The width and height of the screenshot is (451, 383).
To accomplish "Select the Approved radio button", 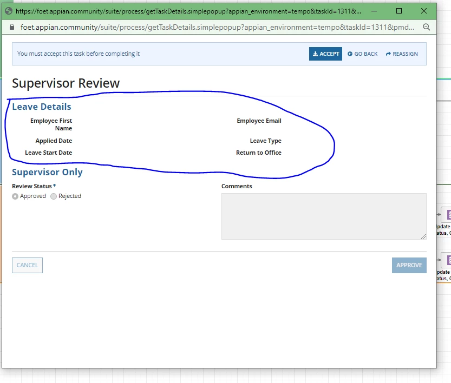I will [15, 196].
